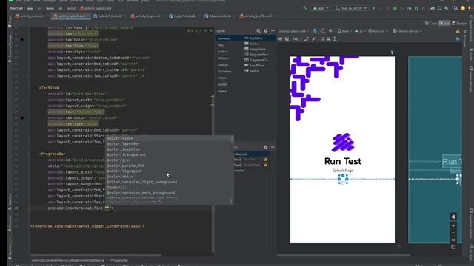Select the Containers palette category
Screen dimensions: 474x266
coord(225,72)
